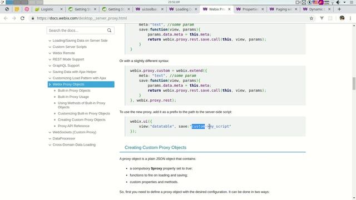Viewport: 356px width, 200px height.
Task: Open Built-in Proxy Objects link
Action: [74, 91]
